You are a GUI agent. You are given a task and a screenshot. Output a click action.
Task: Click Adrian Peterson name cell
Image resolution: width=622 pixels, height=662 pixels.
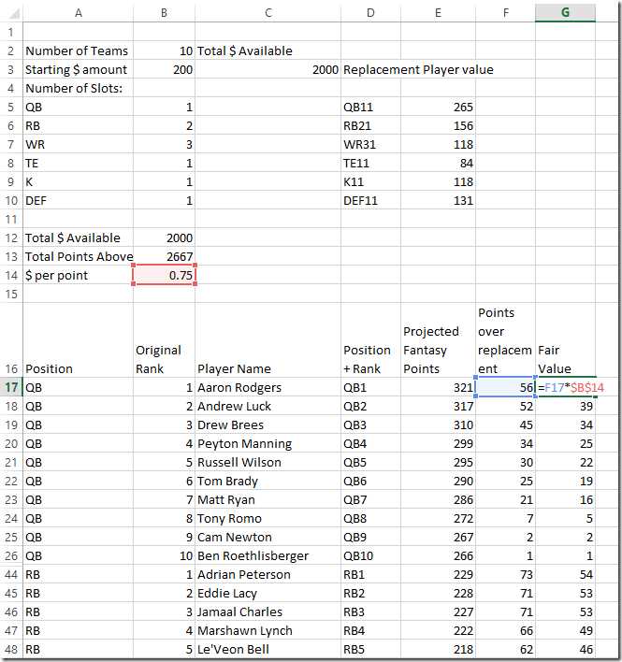point(268,575)
